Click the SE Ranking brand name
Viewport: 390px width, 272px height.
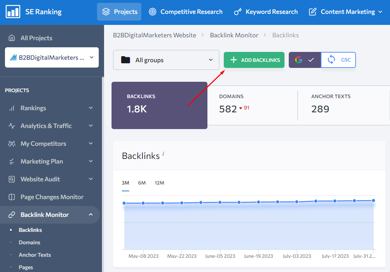point(44,12)
